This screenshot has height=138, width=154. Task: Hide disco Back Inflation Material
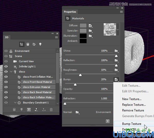(x=6, y=97)
